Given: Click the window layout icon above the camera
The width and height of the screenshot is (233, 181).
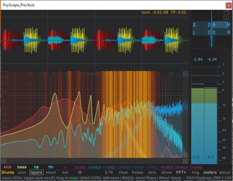Looking at the screenshot, I should coord(226,13).
